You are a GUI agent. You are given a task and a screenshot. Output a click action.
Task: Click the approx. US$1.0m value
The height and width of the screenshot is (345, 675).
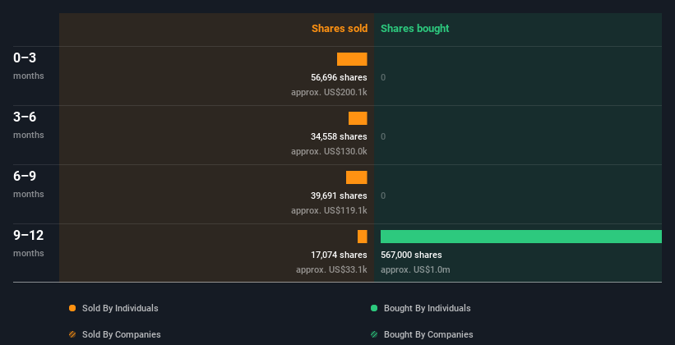coord(415,269)
